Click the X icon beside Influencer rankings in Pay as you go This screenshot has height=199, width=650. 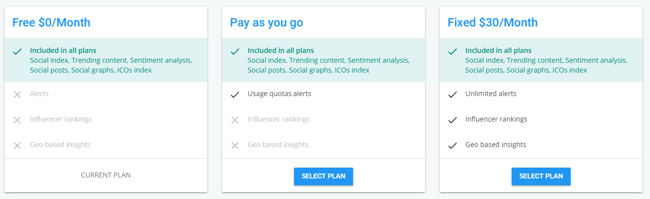click(x=235, y=120)
